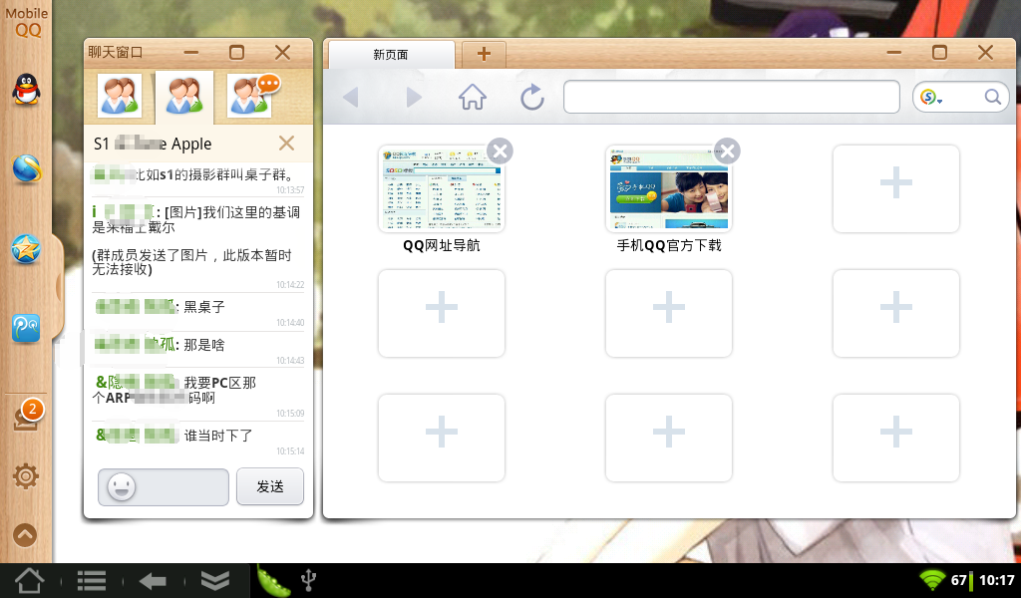The height and width of the screenshot is (598, 1021).
Task: Tap the Android back arrow button
Action: tap(153, 581)
